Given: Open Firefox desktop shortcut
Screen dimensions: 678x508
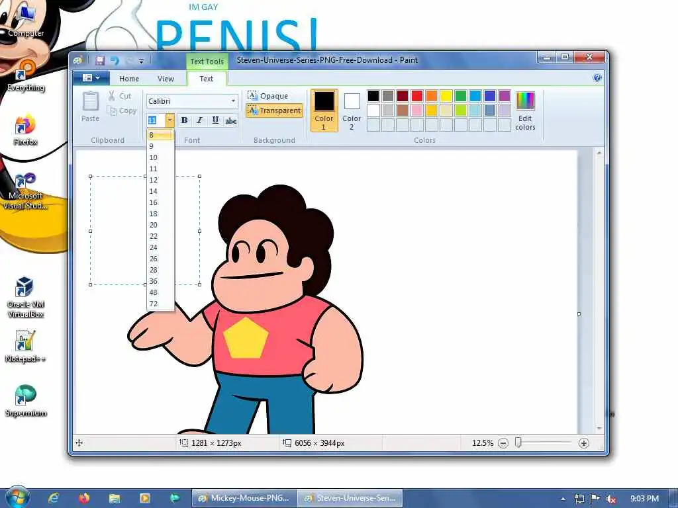Looking at the screenshot, I should tap(26, 130).
